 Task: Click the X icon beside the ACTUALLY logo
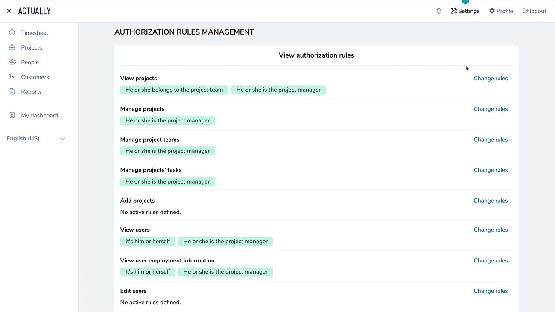(9, 10)
